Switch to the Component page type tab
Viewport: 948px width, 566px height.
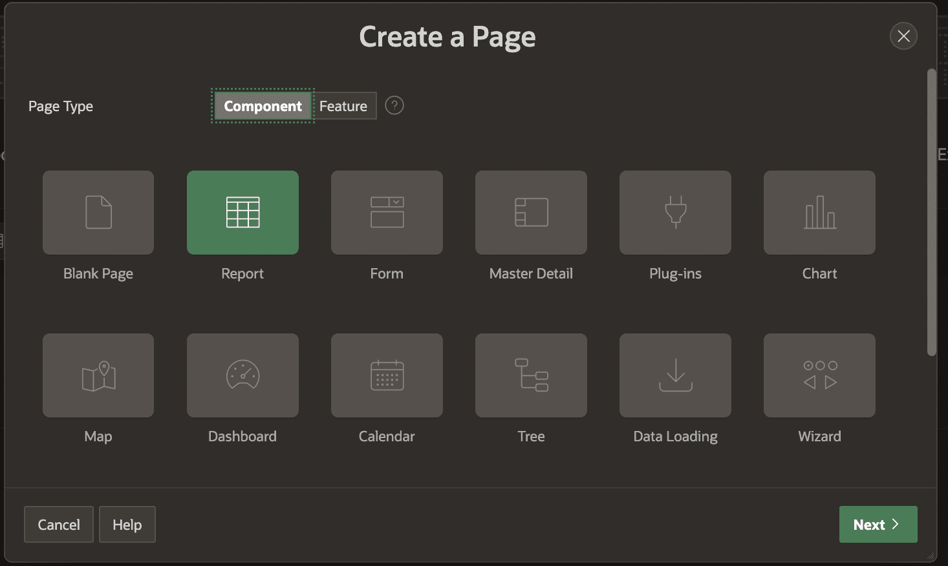point(262,105)
